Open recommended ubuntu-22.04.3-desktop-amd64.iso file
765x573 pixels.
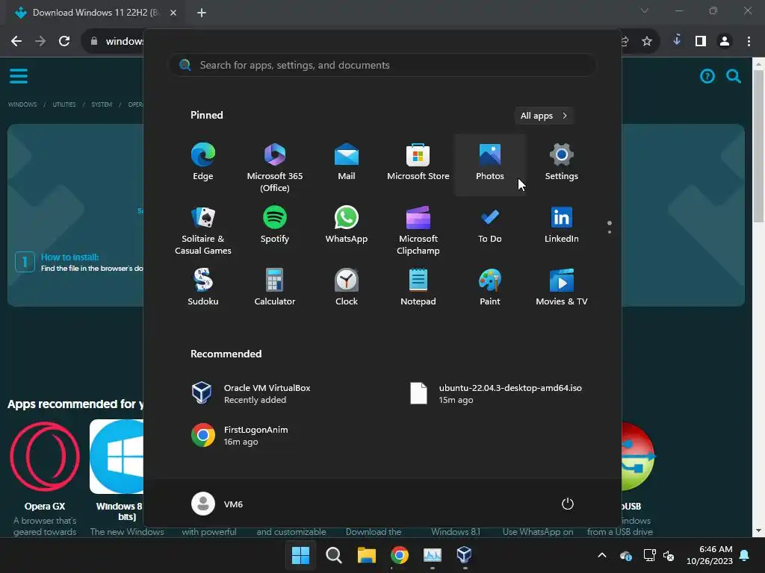(498, 394)
